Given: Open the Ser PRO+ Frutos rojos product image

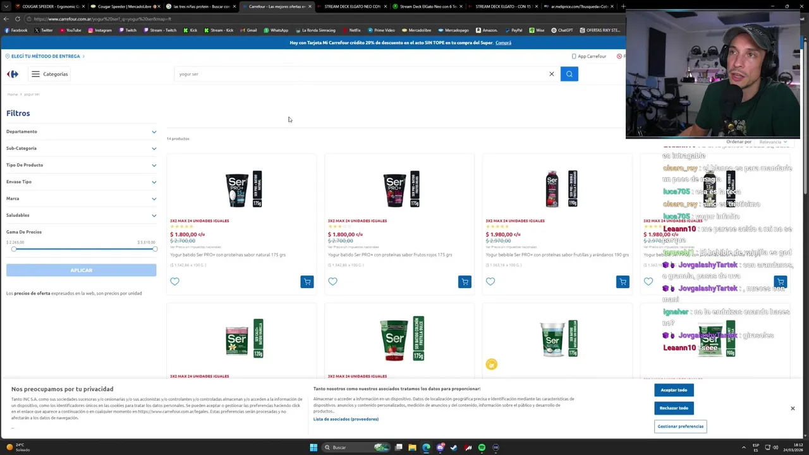Looking at the screenshot, I should [x=401, y=188].
